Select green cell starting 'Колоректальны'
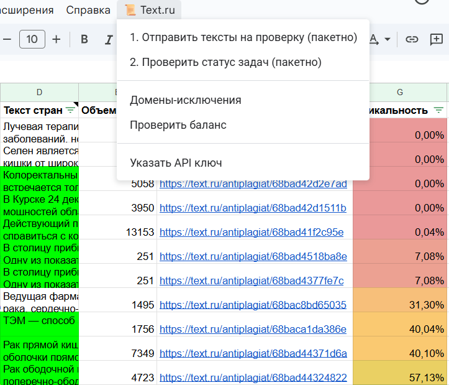The height and width of the screenshot is (385, 449). point(40,179)
